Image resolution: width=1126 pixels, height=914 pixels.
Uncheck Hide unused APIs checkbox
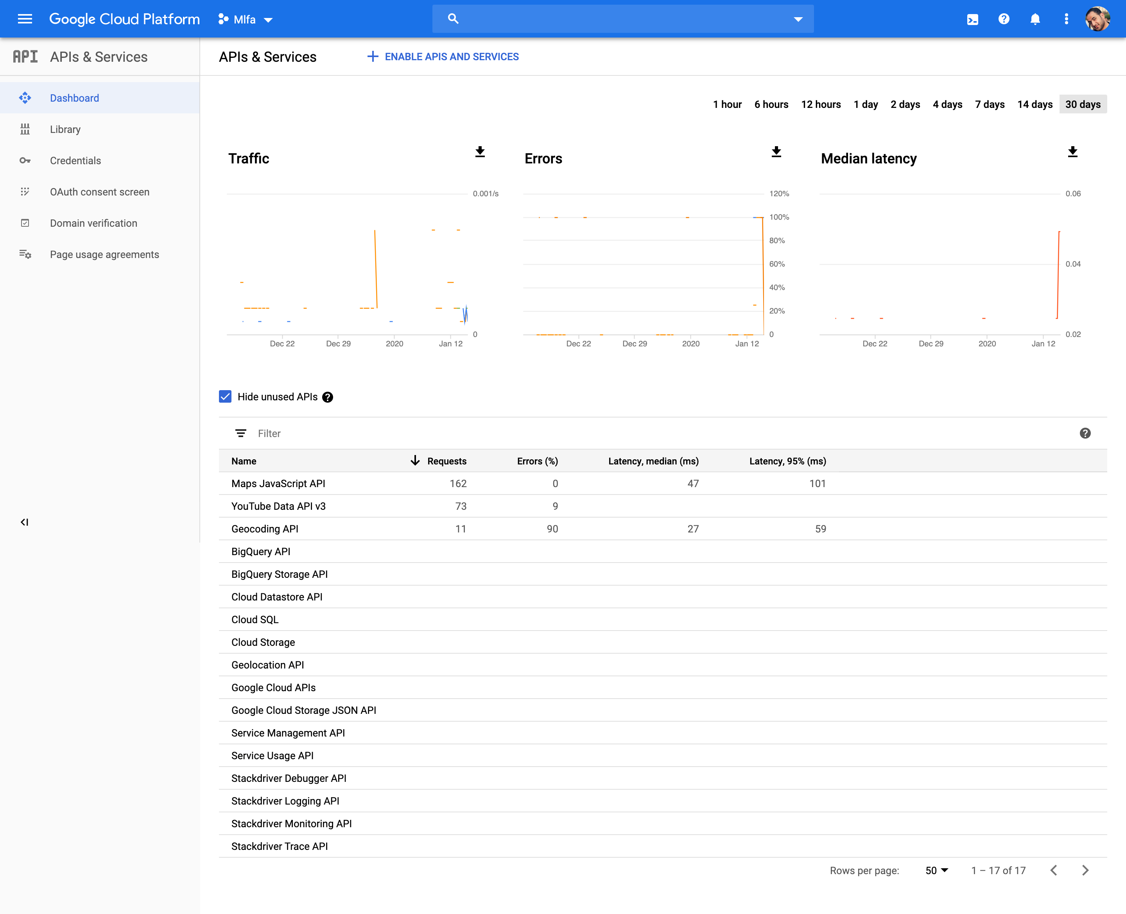pos(225,396)
